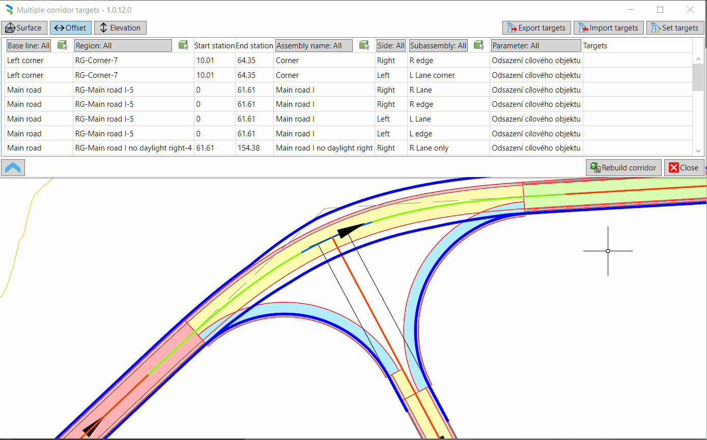
Task: Maximize the Multiple corridor targets window
Action: pyautogui.click(x=660, y=10)
